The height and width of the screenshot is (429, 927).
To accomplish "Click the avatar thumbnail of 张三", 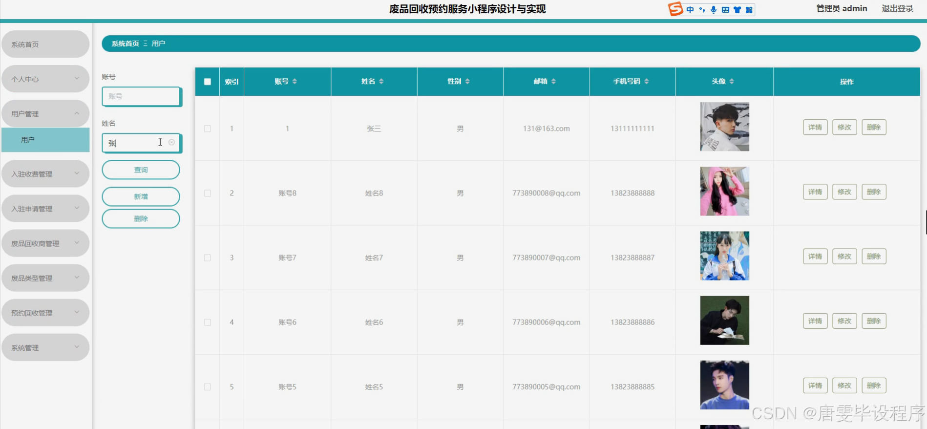I will click(x=724, y=127).
